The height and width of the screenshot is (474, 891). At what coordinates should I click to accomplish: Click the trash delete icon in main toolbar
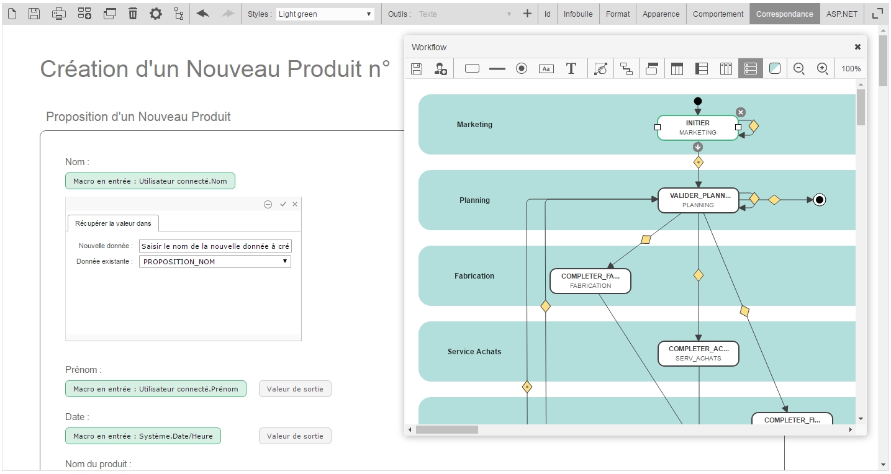[133, 14]
